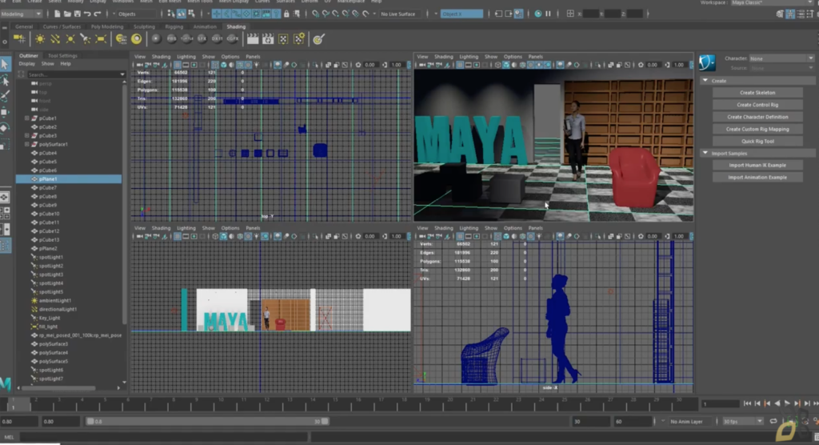Image resolution: width=819 pixels, height=445 pixels.
Task: Click the Create Character Definition button
Action: (x=757, y=117)
